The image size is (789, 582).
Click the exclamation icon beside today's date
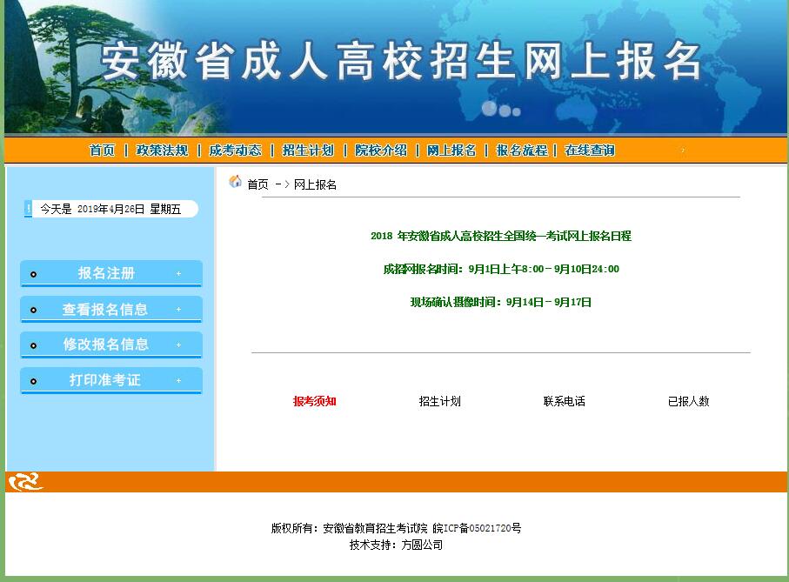pos(28,209)
